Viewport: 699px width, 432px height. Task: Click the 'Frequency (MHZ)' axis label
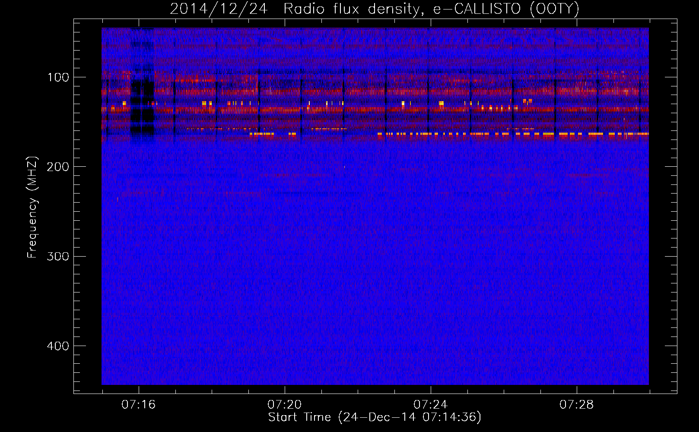[32, 207]
